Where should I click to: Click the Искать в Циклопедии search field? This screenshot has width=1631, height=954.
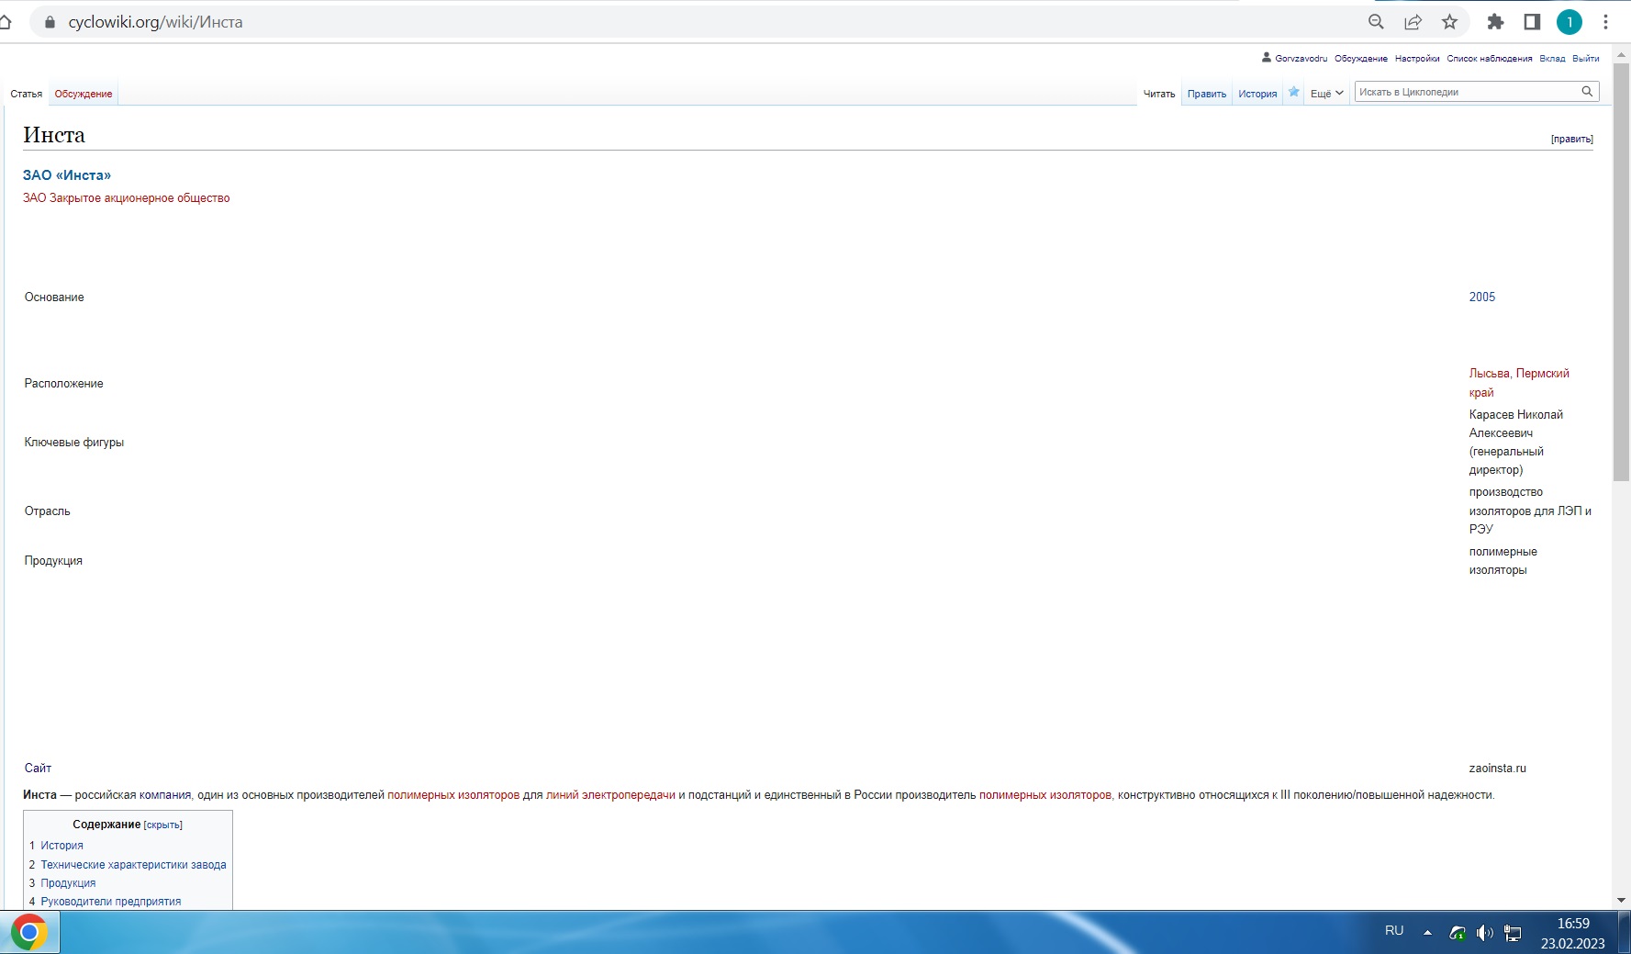tap(1466, 92)
